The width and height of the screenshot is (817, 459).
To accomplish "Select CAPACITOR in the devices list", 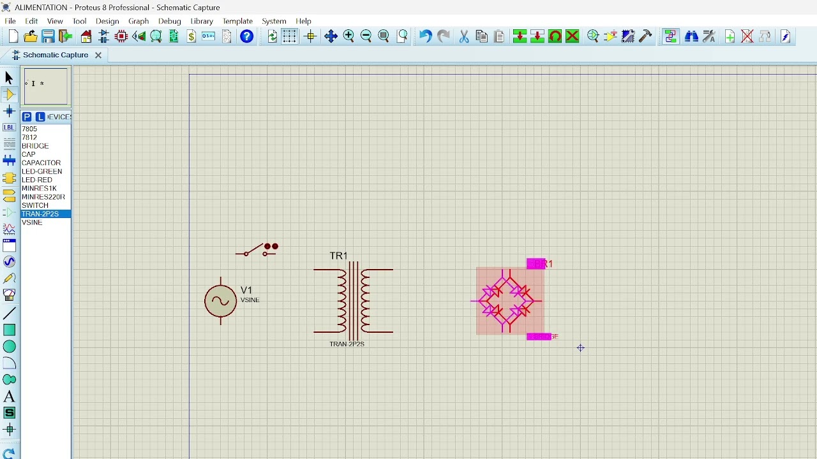I will (46, 163).
